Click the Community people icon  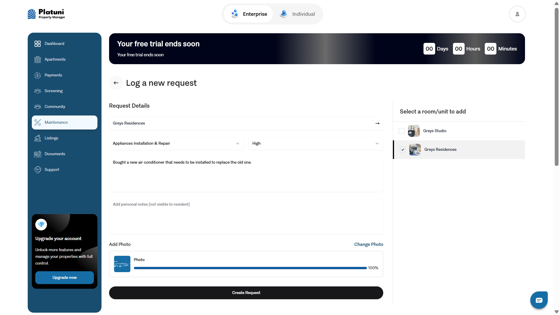pyautogui.click(x=38, y=107)
